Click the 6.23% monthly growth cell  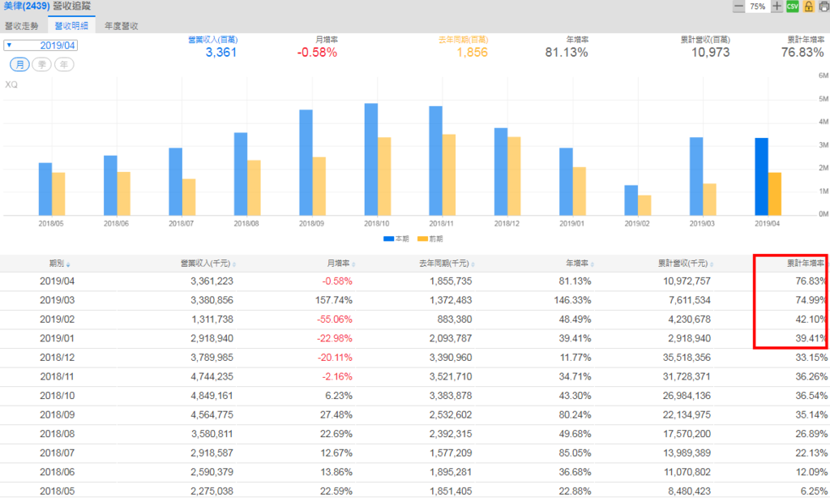pos(339,396)
